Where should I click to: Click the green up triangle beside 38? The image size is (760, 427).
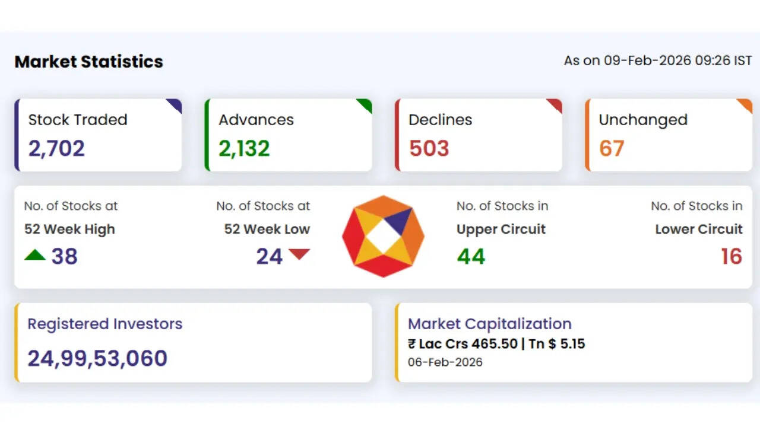[x=35, y=255]
